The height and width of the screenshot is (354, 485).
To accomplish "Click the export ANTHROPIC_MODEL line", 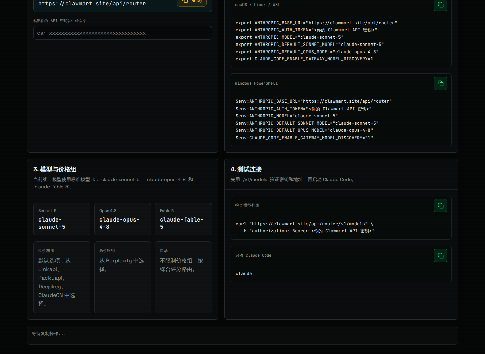I will pyautogui.click(x=290, y=37).
